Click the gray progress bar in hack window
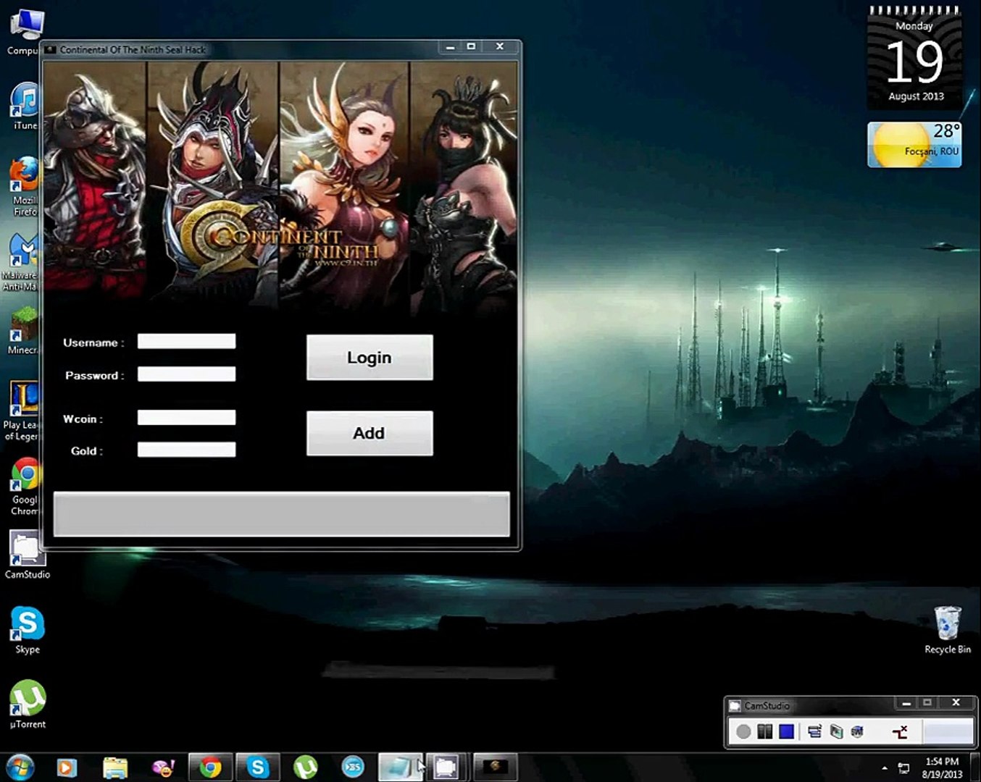 [x=281, y=514]
